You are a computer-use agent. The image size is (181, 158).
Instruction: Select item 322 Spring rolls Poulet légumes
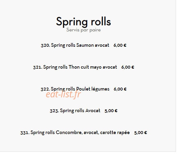pyautogui.click(x=75, y=89)
